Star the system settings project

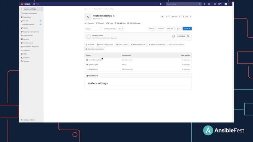(x=175, y=17)
